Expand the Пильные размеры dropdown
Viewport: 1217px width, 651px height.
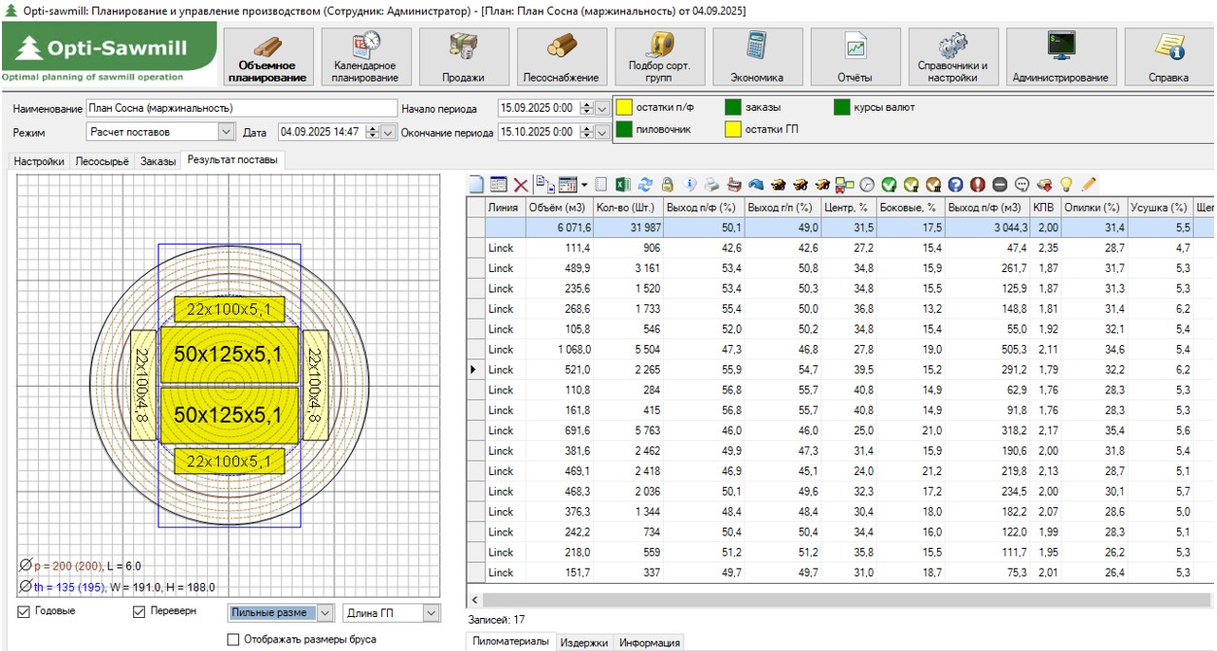pyautogui.click(x=325, y=613)
